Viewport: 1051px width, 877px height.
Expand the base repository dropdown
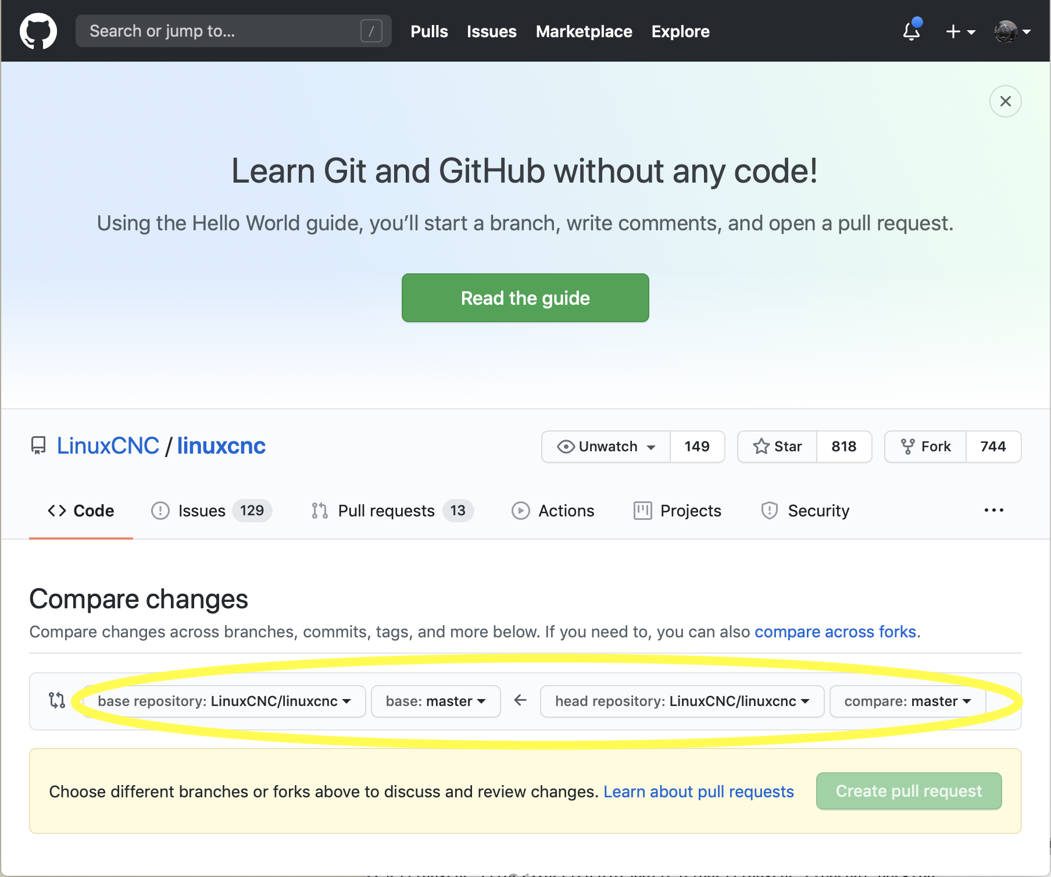pos(224,701)
